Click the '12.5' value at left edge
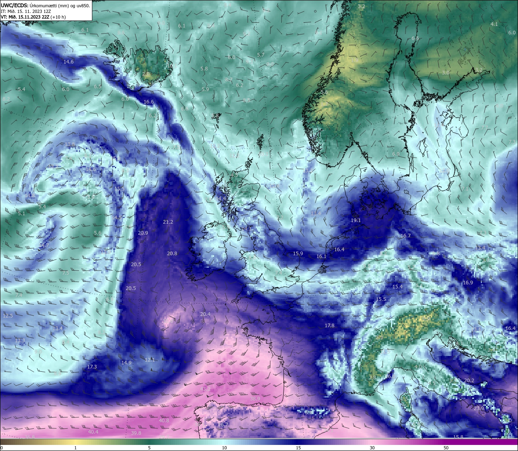The height and width of the screenshot is (451, 518). 8,315
